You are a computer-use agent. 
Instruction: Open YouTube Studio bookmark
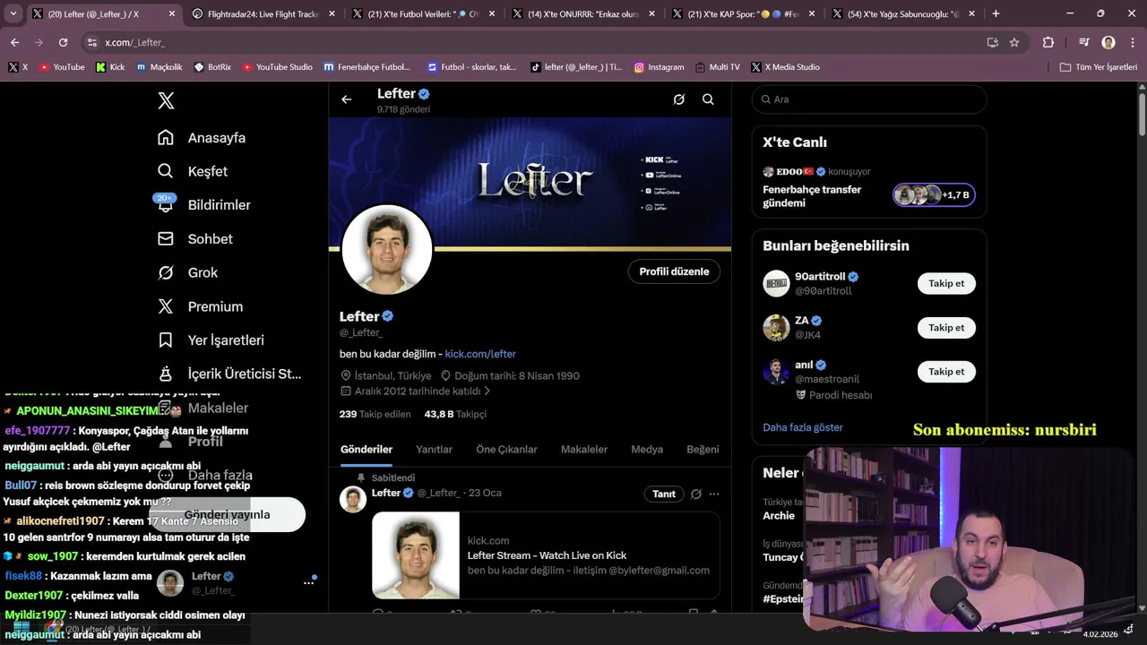[x=277, y=67]
